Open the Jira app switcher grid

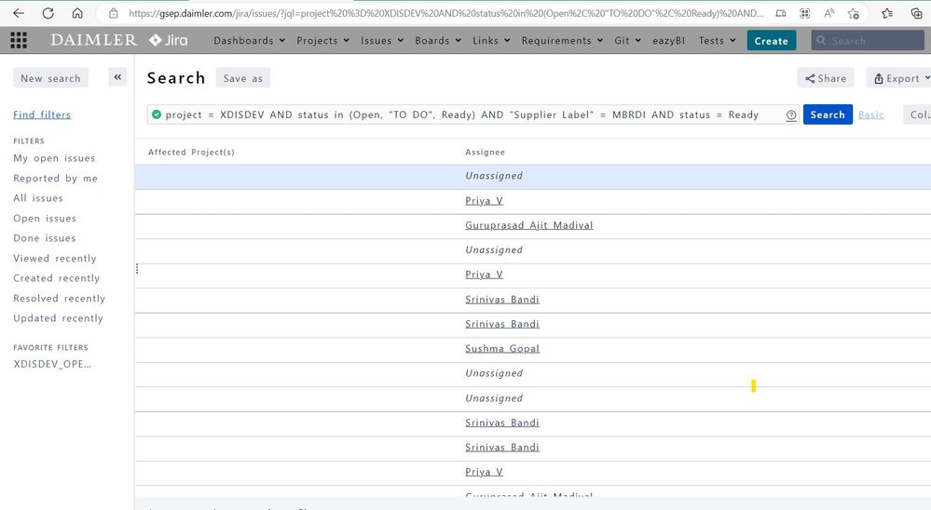(19, 40)
